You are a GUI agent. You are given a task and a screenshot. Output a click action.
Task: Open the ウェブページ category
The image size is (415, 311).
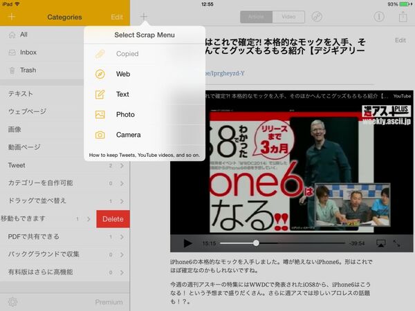(41, 111)
